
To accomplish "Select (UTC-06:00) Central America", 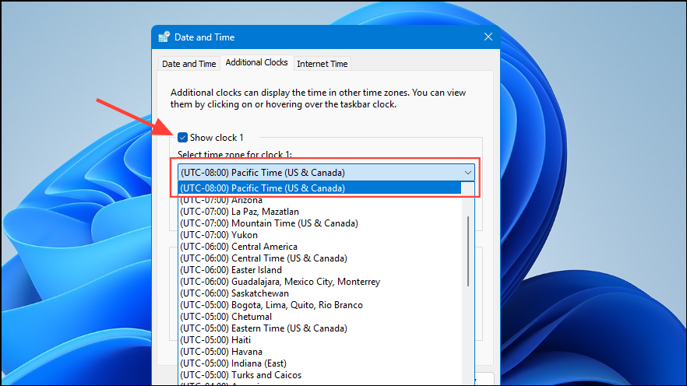I will click(x=320, y=247).
